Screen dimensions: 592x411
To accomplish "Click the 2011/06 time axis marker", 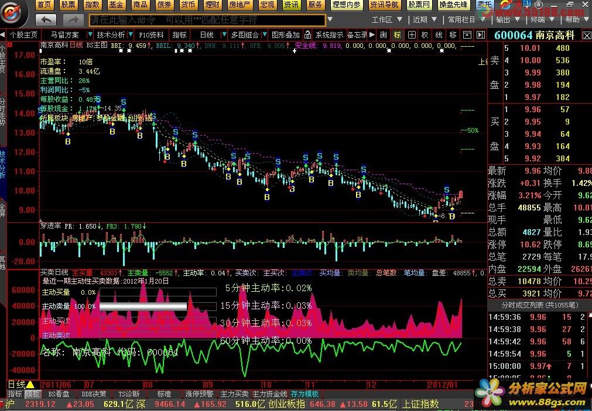I will [56, 385].
